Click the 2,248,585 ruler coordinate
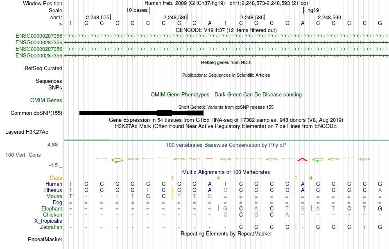 coord(252,17)
